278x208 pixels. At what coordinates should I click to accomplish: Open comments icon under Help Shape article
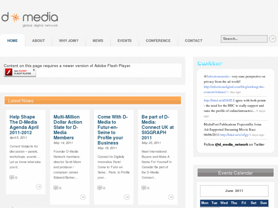point(12,177)
